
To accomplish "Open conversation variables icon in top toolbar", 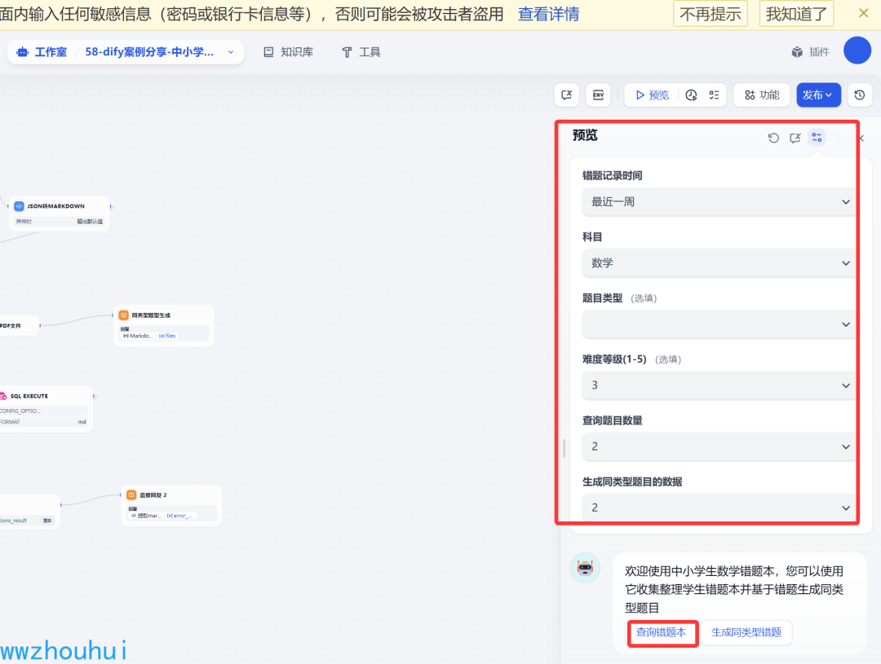I will pyautogui.click(x=566, y=95).
